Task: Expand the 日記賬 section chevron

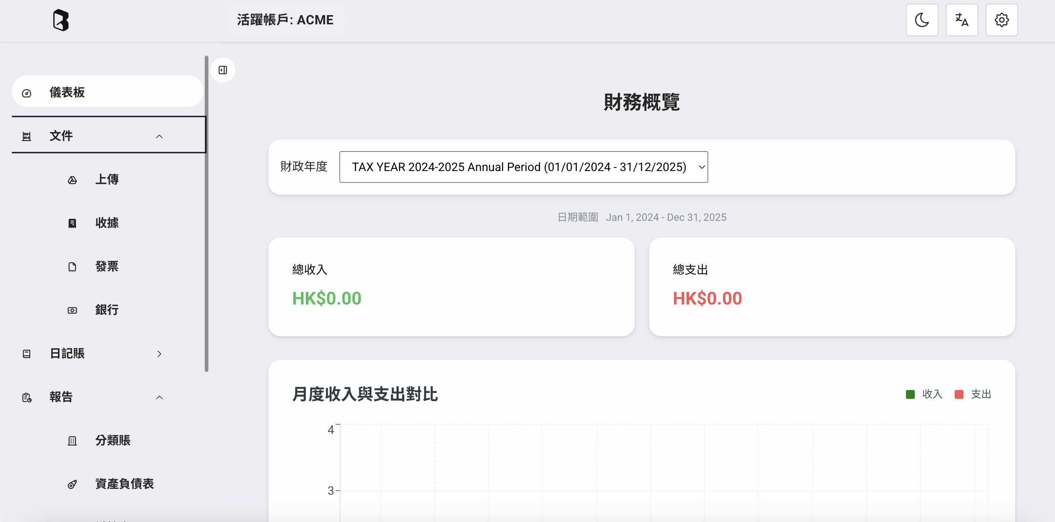Action: click(x=159, y=354)
